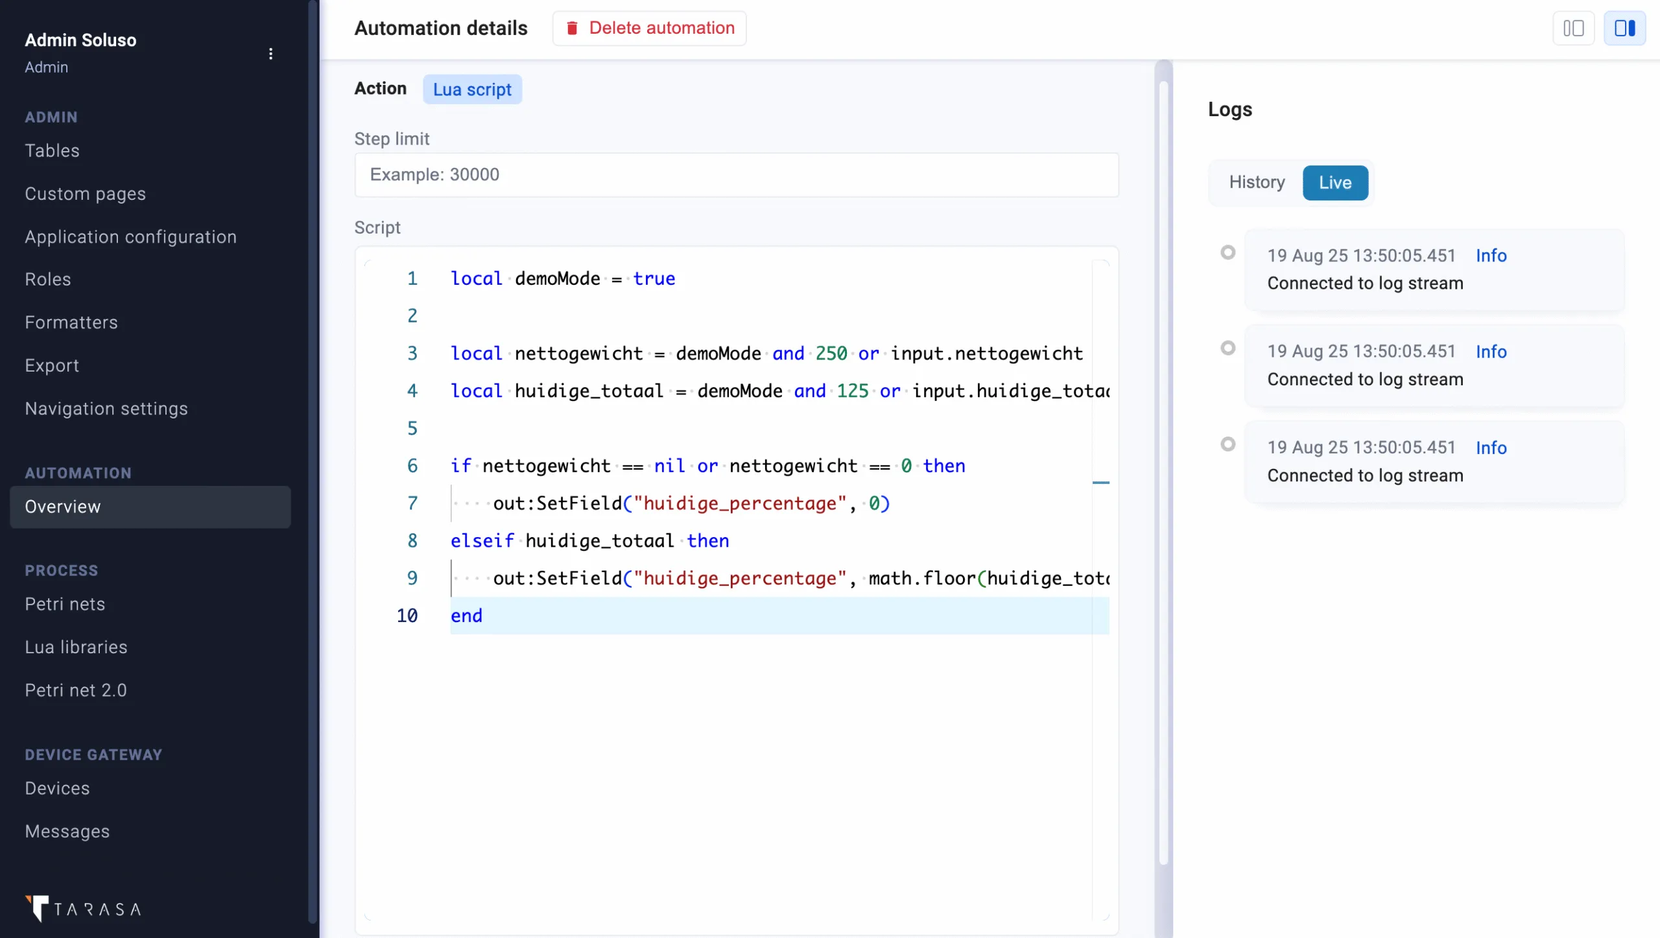
Task: Switch logs to Live view
Action: point(1334,182)
